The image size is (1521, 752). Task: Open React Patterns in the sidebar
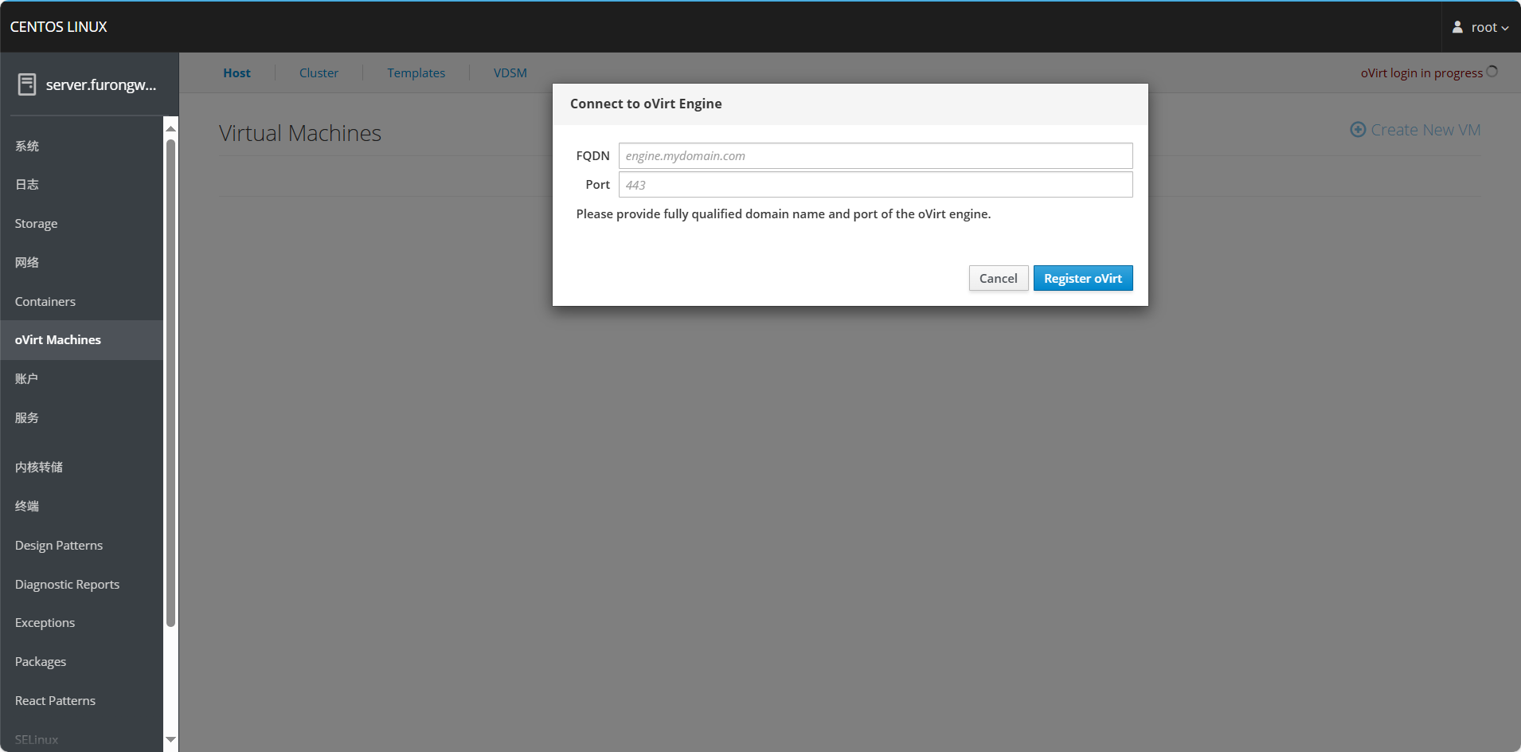[81, 700]
